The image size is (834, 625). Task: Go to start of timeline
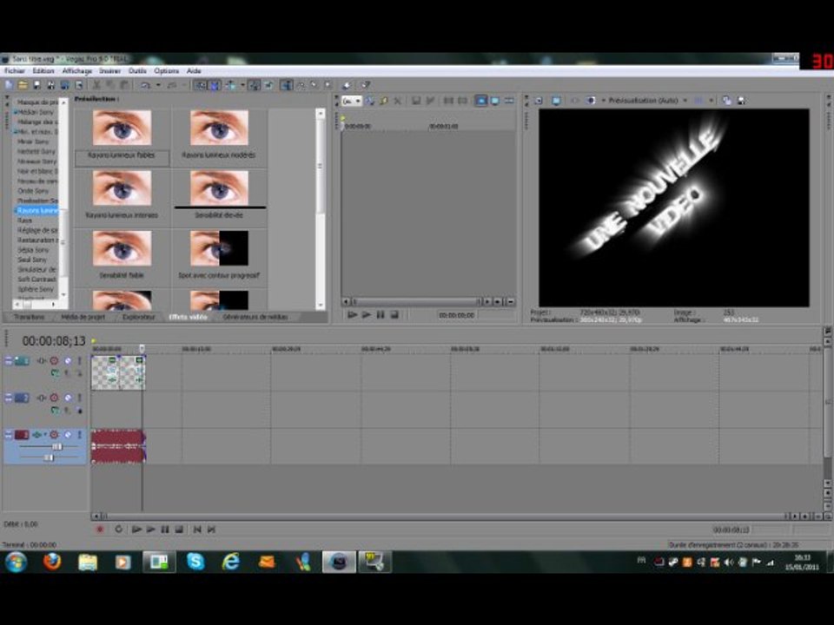point(197,530)
